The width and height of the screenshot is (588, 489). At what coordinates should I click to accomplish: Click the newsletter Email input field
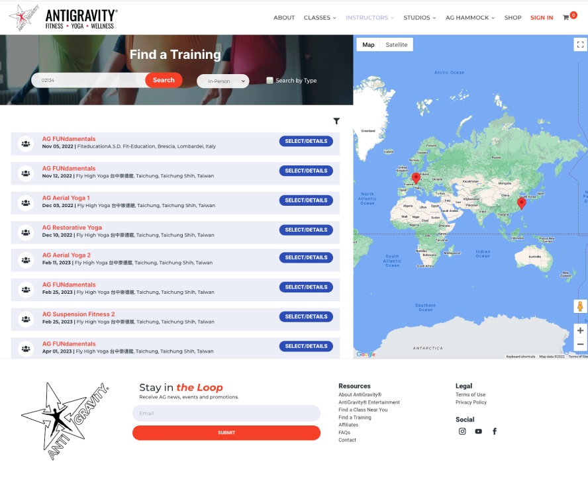[x=226, y=413]
